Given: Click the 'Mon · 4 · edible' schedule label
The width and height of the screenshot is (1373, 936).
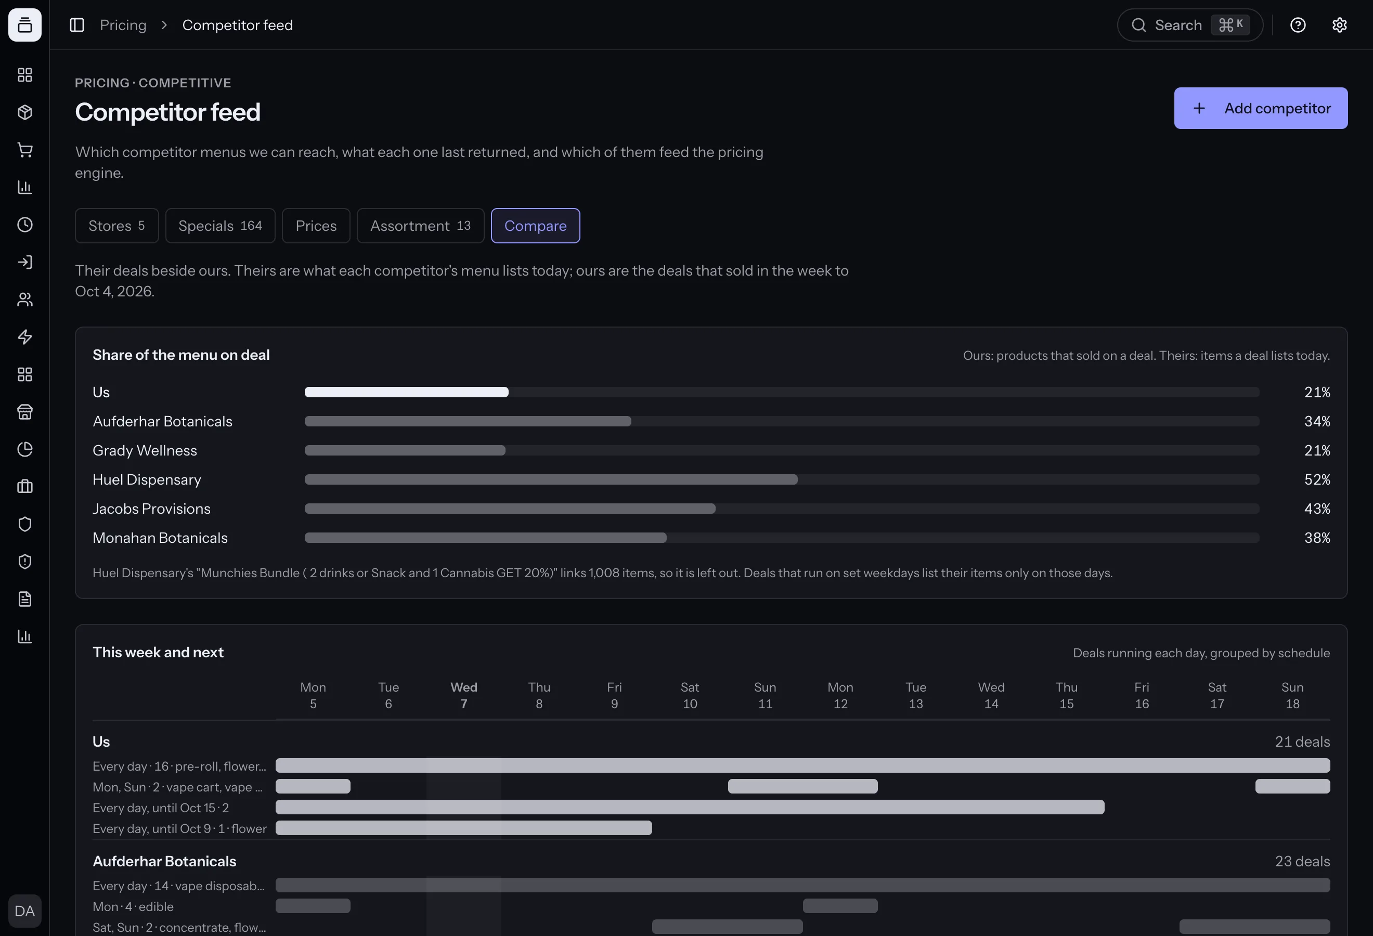Looking at the screenshot, I should click(x=133, y=906).
